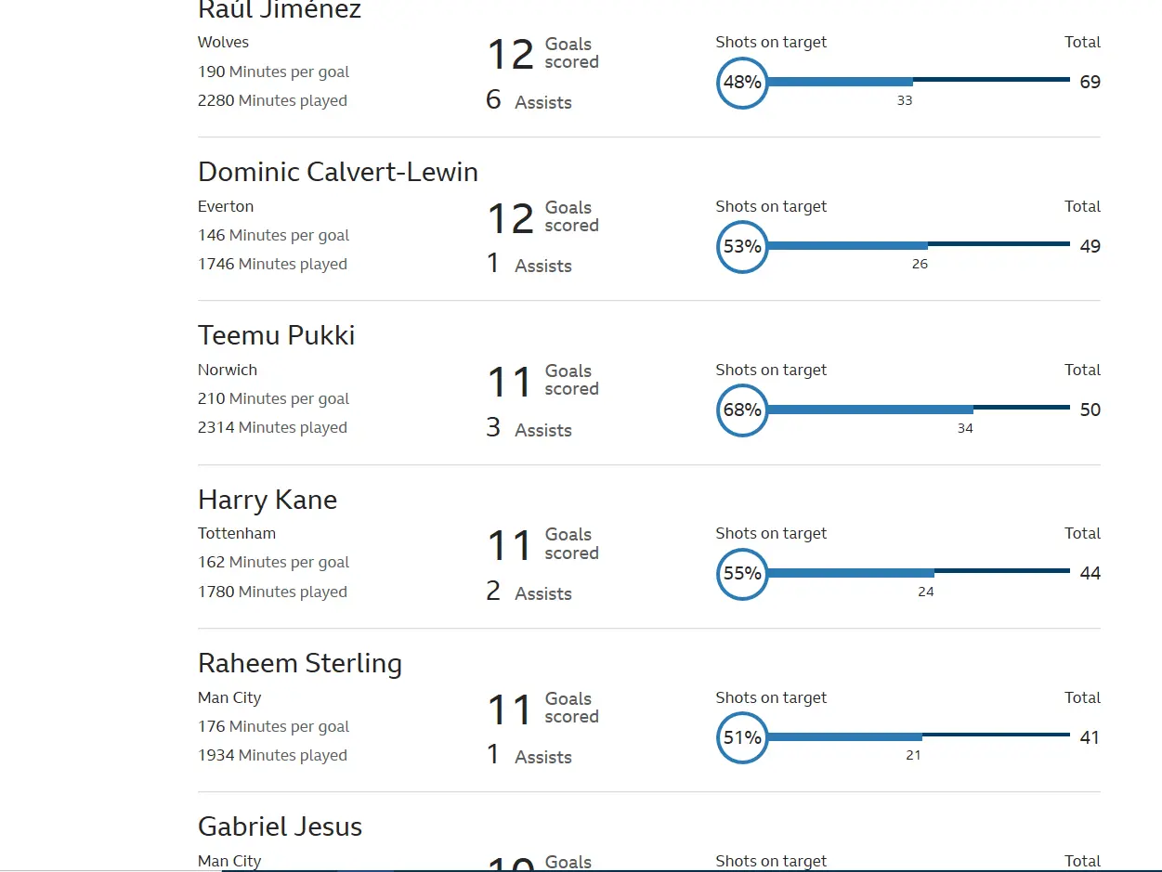Screen dimensions: 1162x872
Task: Click the Norwich team label
Action: [x=228, y=371]
